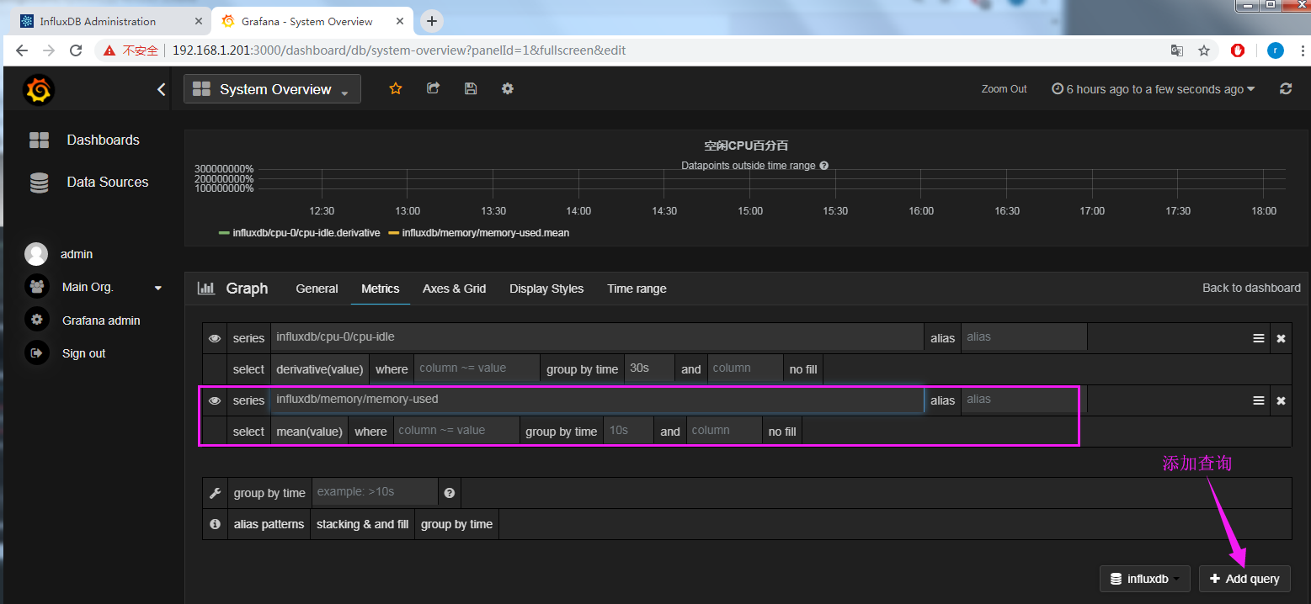This screenshot has height=604, width=1311.
Task: Open the influxdb data source dropdown
Action: [1144, 579]
